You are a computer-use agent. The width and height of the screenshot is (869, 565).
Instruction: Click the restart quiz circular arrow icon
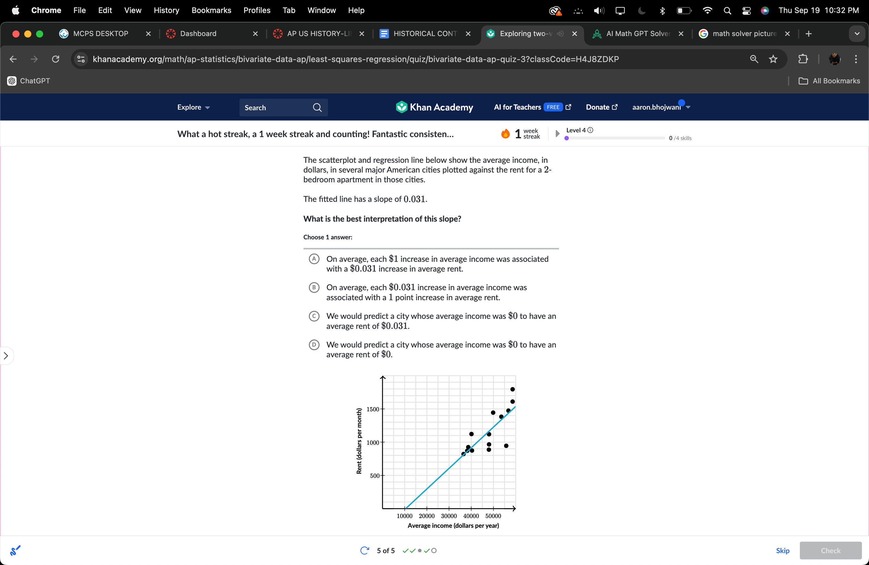(x=364, y=551)
